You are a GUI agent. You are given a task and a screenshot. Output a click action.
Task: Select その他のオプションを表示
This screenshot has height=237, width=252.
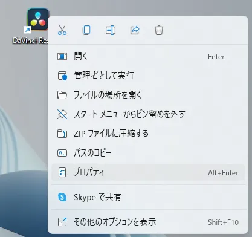coord(148,222)
